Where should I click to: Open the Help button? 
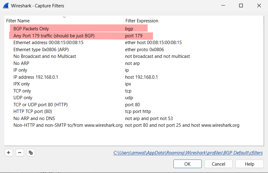click(250, 164)
